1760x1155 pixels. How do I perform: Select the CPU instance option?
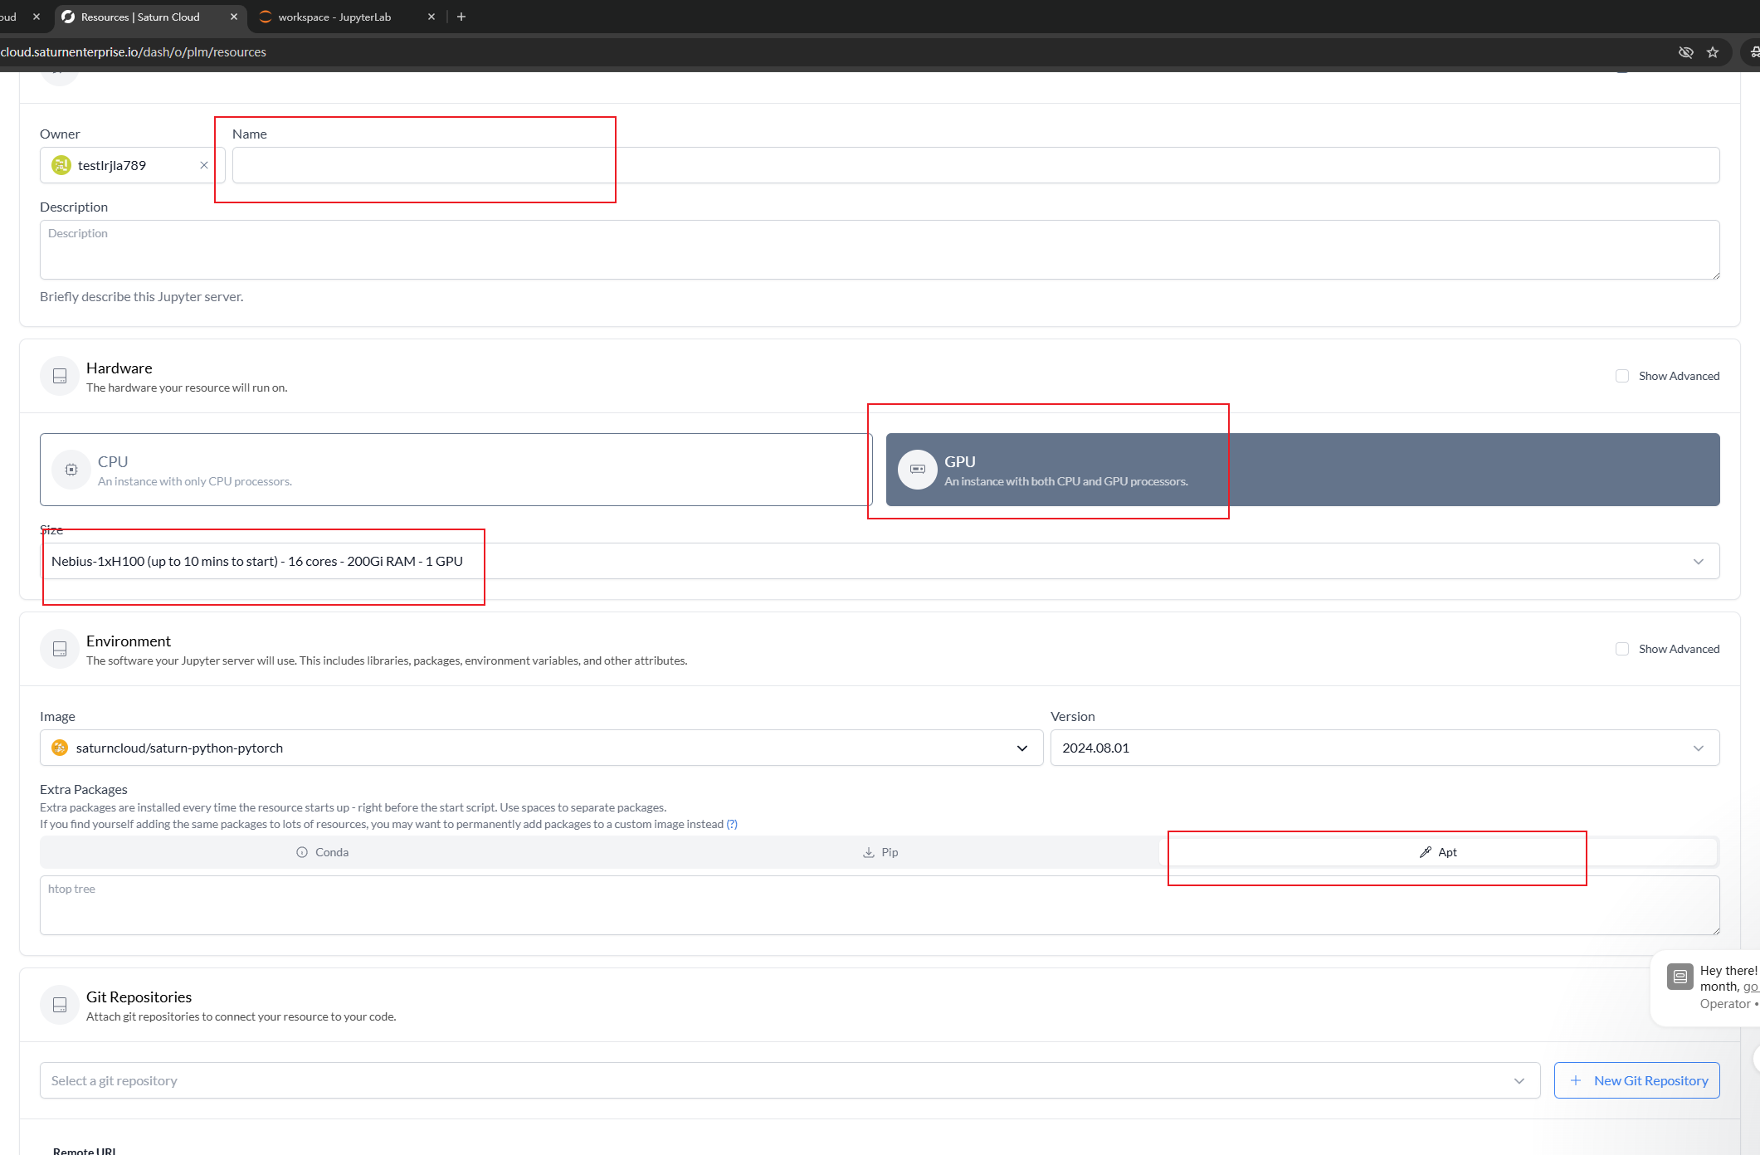pyautogui.click(x=456, y=470)
